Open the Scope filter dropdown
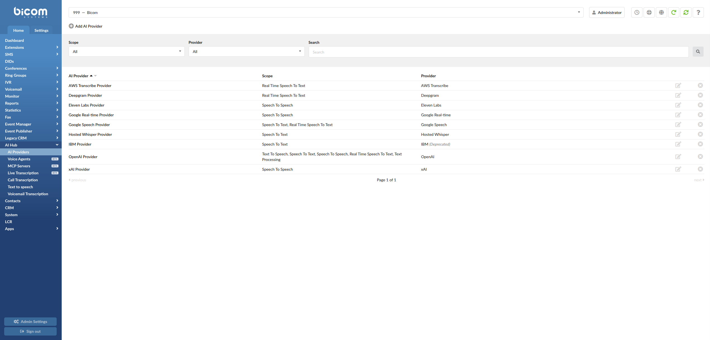 126,52
